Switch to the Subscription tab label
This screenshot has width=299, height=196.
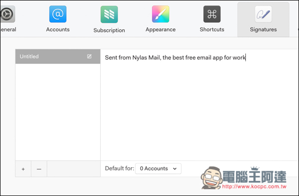point(109,30)
